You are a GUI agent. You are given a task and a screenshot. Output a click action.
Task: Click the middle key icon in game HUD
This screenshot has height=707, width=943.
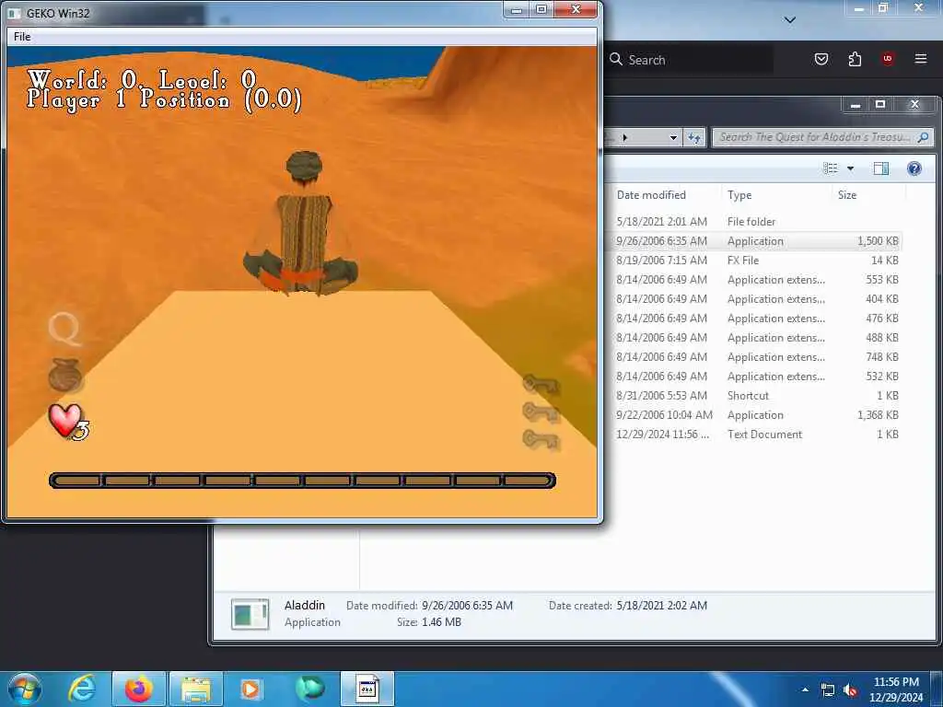541,412
